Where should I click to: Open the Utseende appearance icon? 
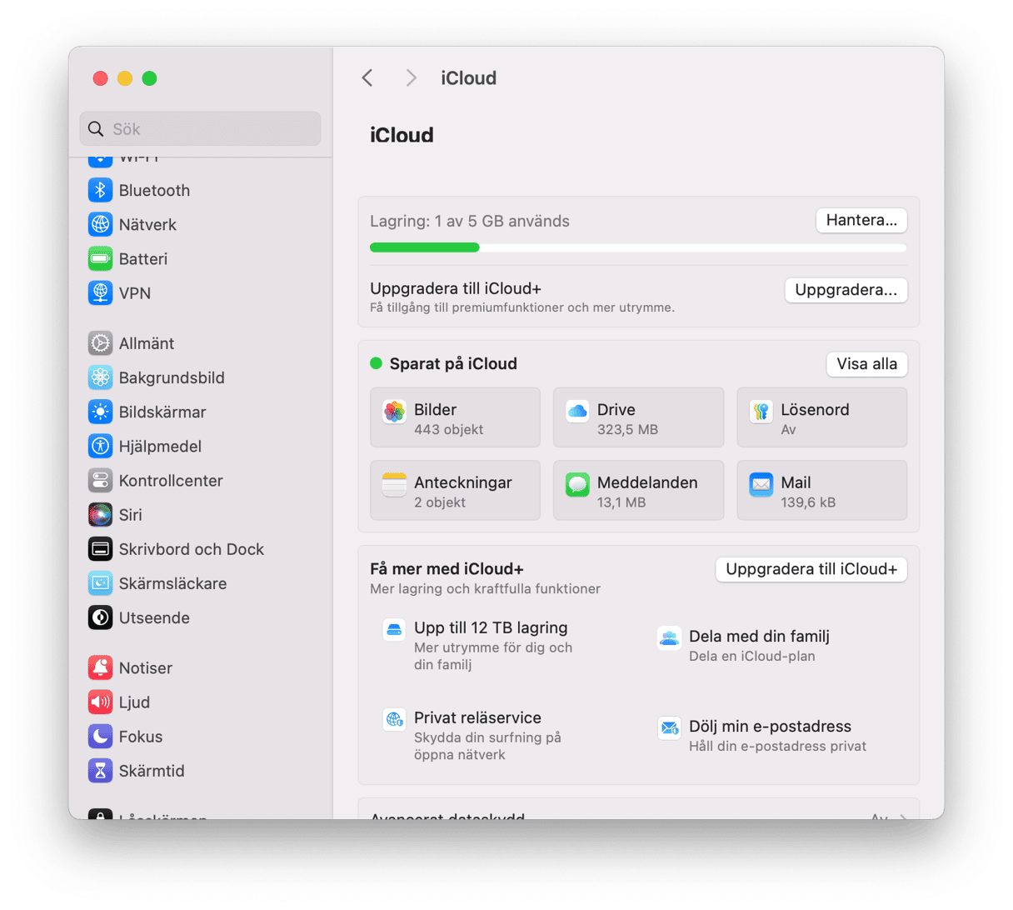(x=100, y=617)
